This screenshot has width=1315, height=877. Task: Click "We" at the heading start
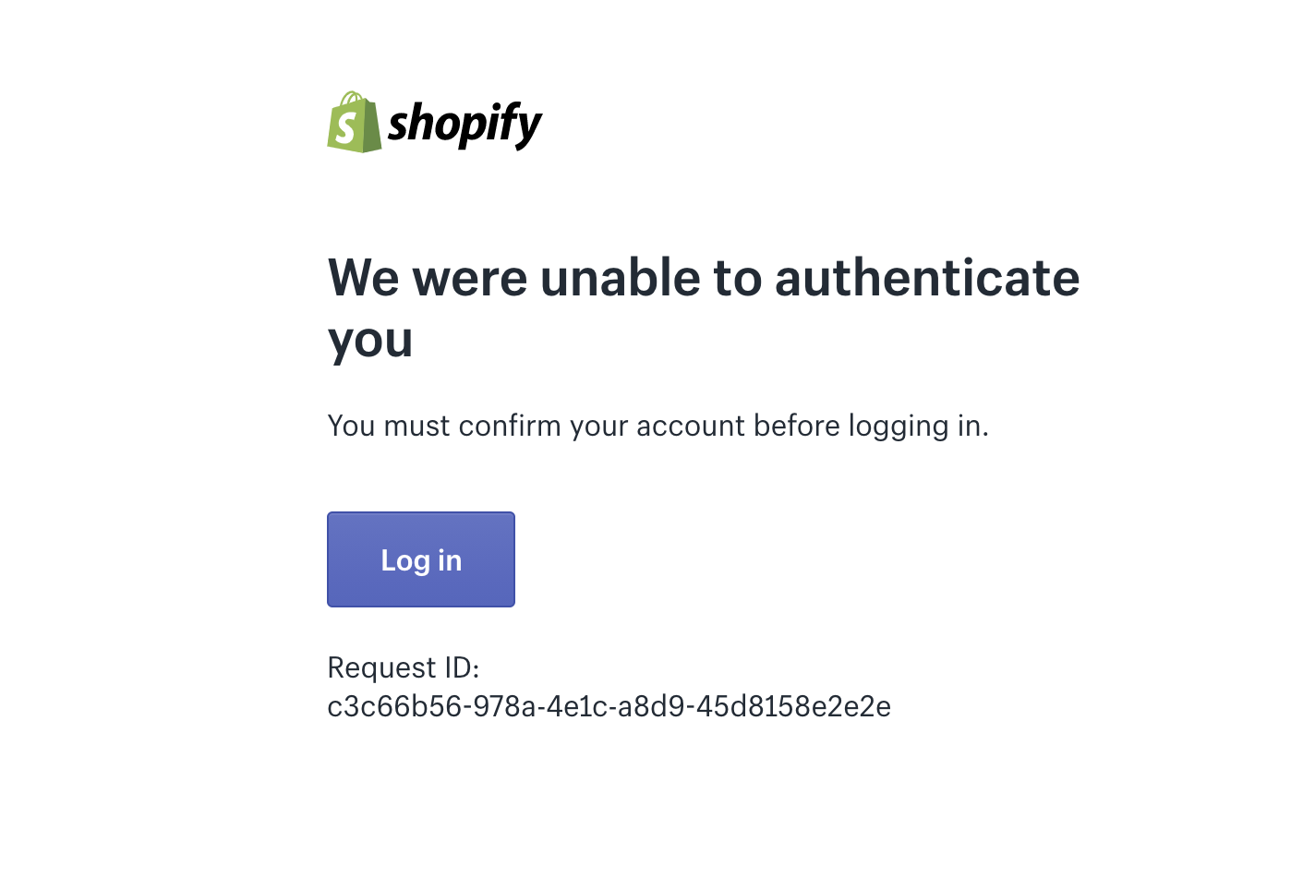(x=363, y=278)
